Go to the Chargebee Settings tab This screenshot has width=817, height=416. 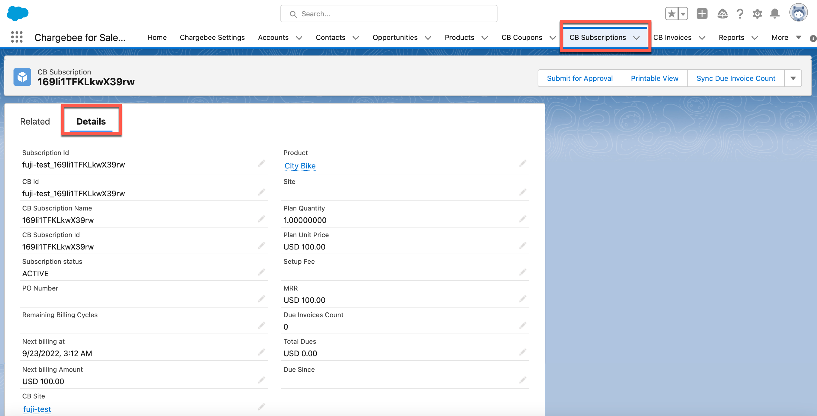click(x=212, y=38)
